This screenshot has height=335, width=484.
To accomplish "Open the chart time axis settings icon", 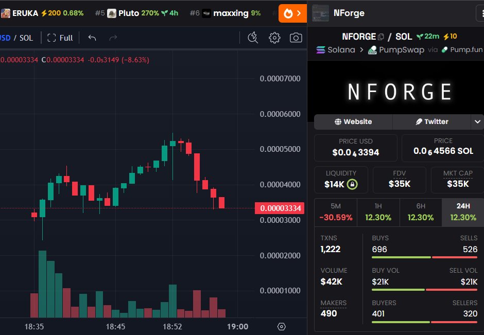I will coord(281,326).
